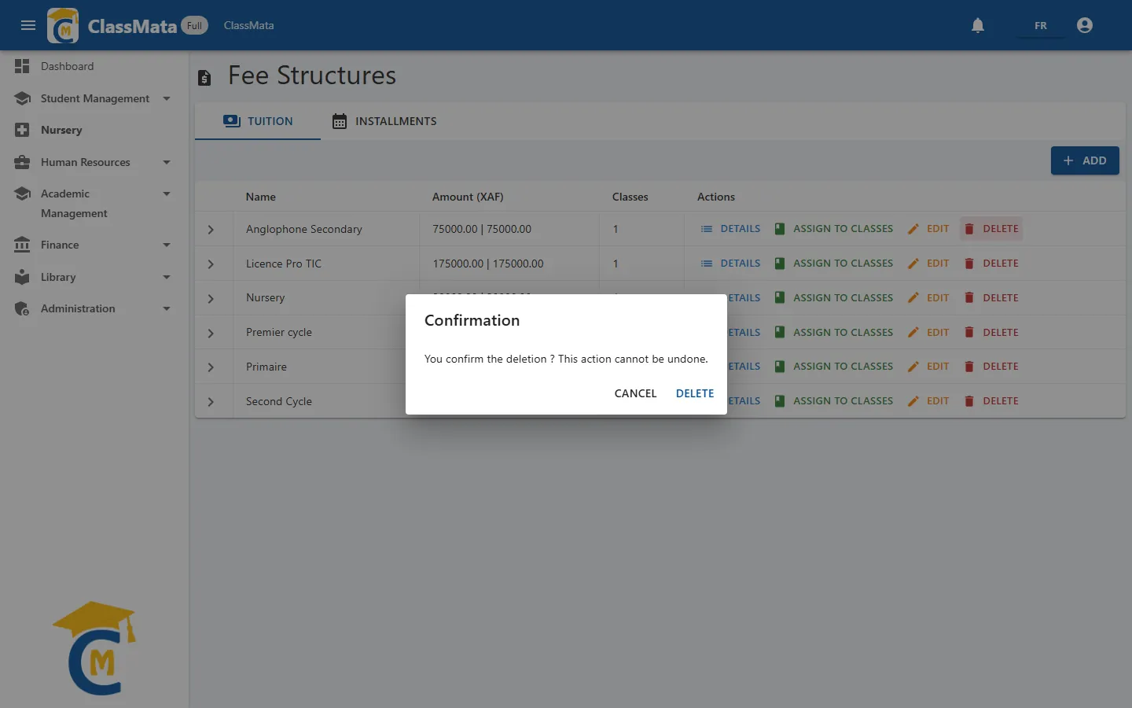This screenshot has width=1132, height=708.
Task: Click the Nursery plus icon in sidebar
Action: [22, 130]
